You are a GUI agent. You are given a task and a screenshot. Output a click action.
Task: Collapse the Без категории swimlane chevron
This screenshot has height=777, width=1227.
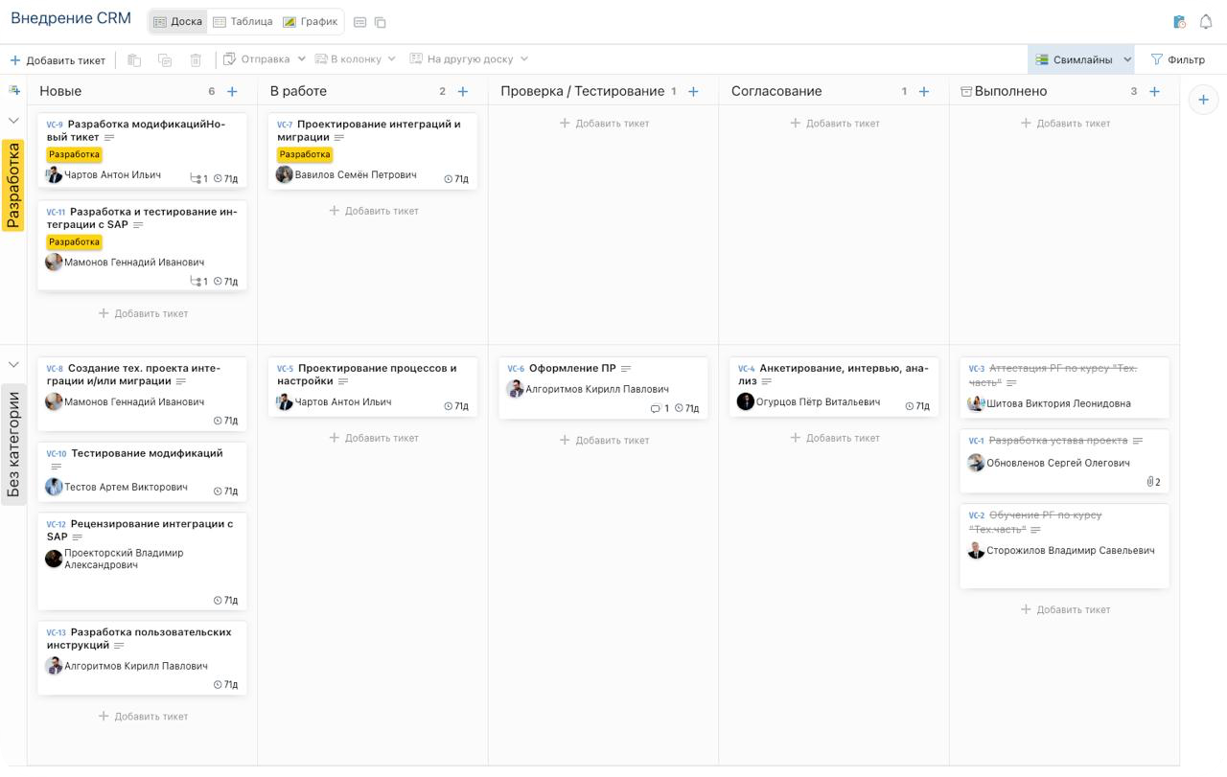(x=14, y=364)
